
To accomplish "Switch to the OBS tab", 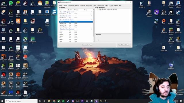I will 106,5.
